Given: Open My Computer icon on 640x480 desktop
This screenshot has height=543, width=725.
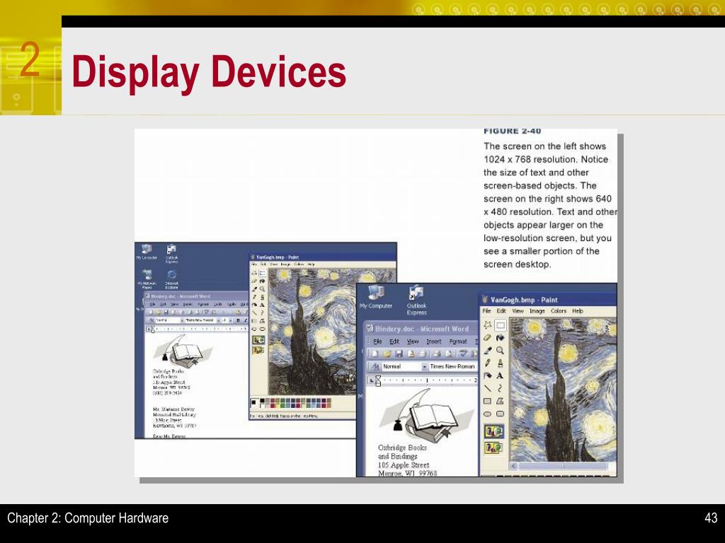Looking at the screenshot, I should [x=376, y=297].
